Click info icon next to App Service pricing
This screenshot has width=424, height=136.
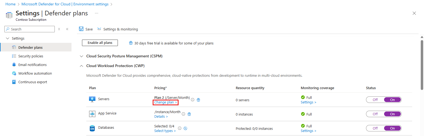pos(183,114)
